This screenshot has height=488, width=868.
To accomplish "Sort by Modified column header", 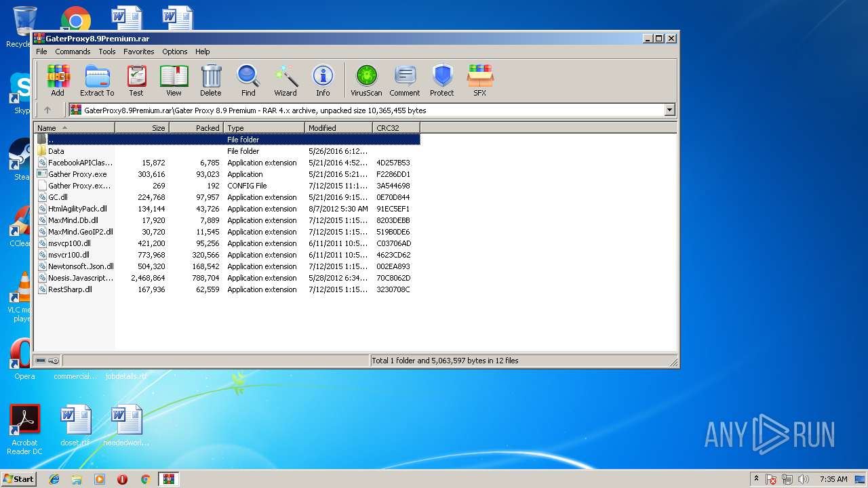I will pos(339,127).
